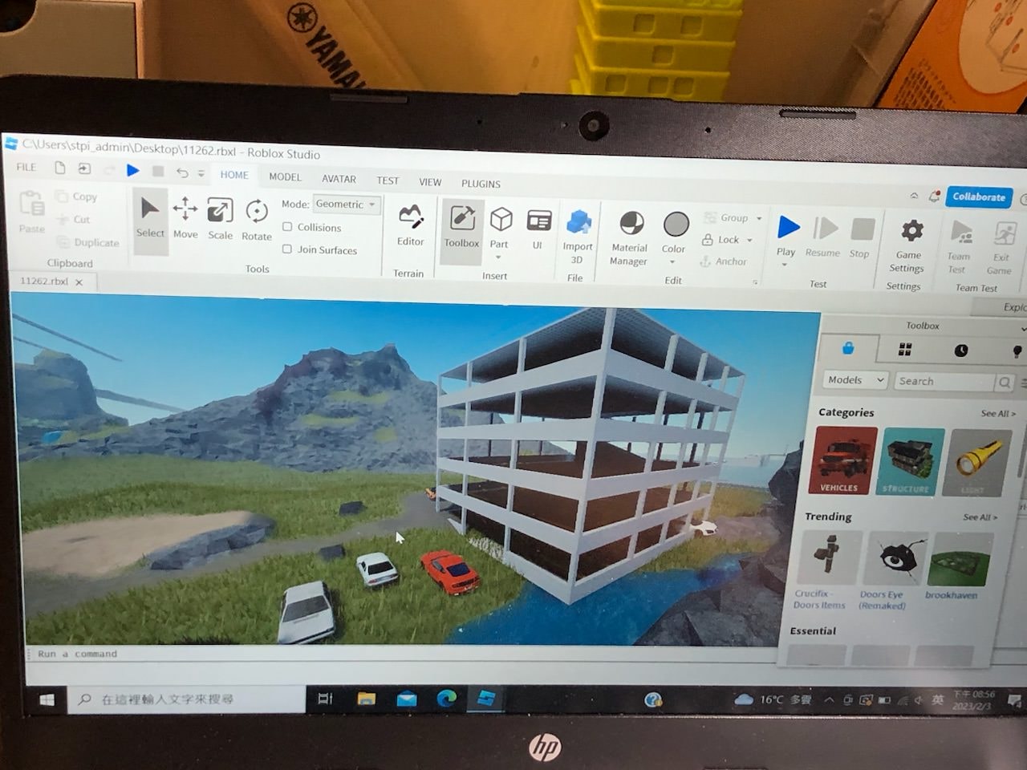The width and height of the screenshot is (1027, 770).
Task: Click the Anchor button
Action: coord(723,261)
